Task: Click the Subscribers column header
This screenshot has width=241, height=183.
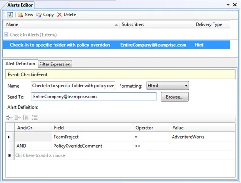Action: click(156, 25)
